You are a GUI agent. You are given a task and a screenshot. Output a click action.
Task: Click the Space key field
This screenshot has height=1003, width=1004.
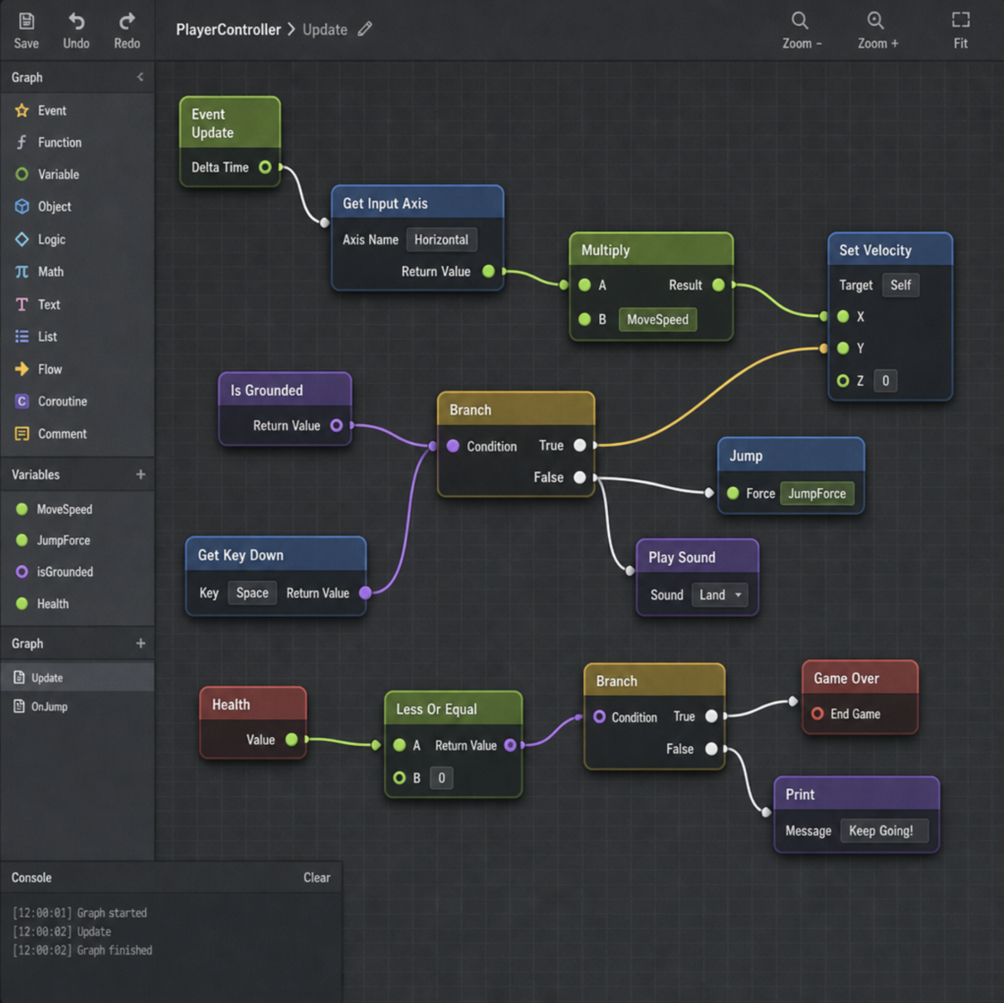point(252,593)
